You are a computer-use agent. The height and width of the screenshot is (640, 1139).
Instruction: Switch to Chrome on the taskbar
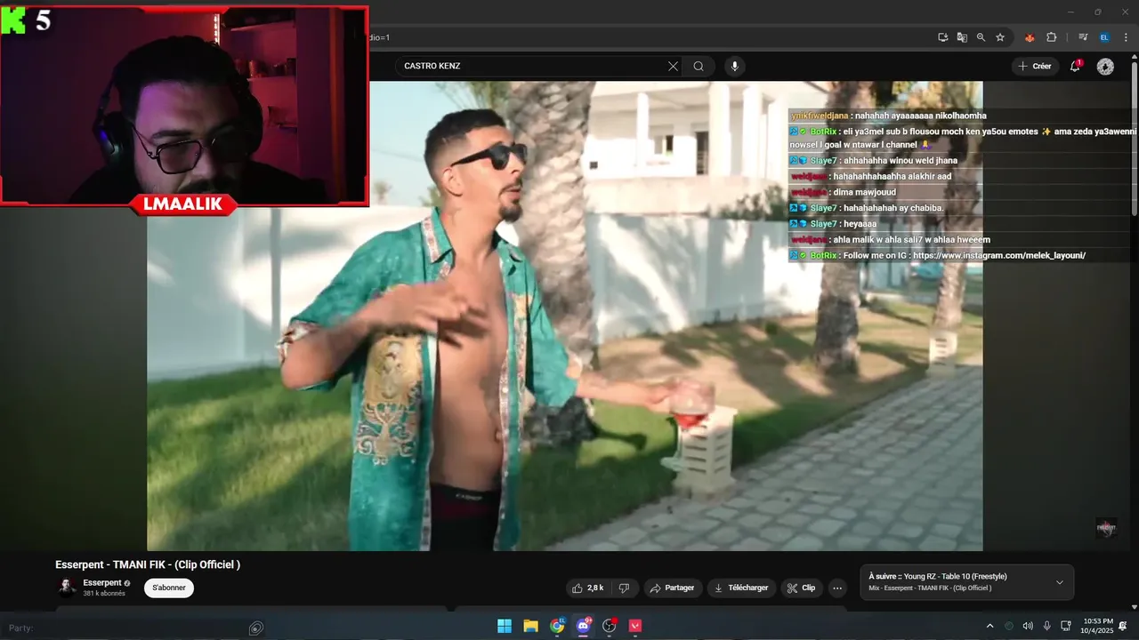(x=557, y=626)
